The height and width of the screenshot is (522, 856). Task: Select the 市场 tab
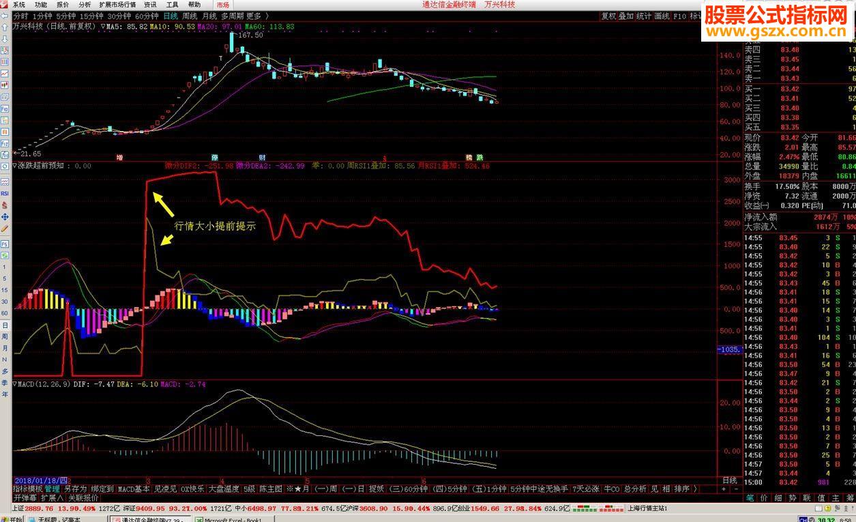click(223, 5)
